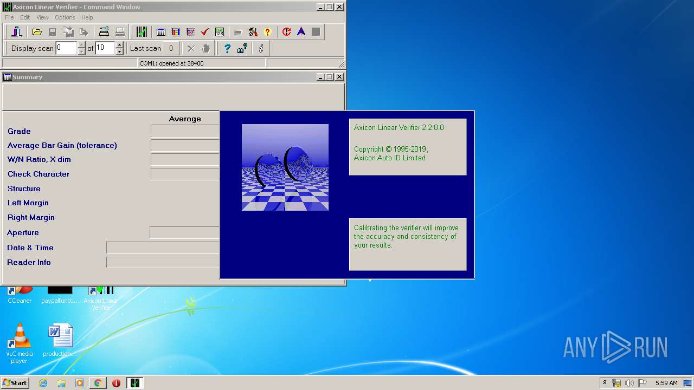This screenshot has width=694, height=390.
Task: Launch Internet Explorer from the taskbar
Action: [x=43, y=383]
